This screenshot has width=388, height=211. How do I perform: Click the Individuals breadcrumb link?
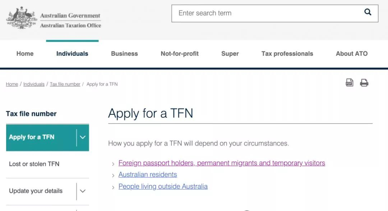pyautogui.click(x=34, y=84)
